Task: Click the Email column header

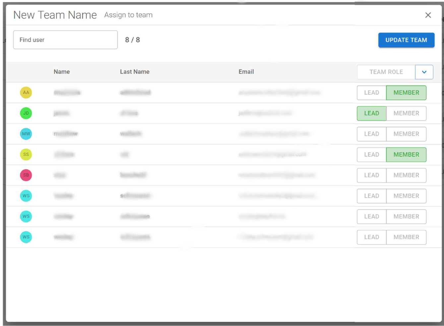Action: pyautogui.click(x=246, y=72)
